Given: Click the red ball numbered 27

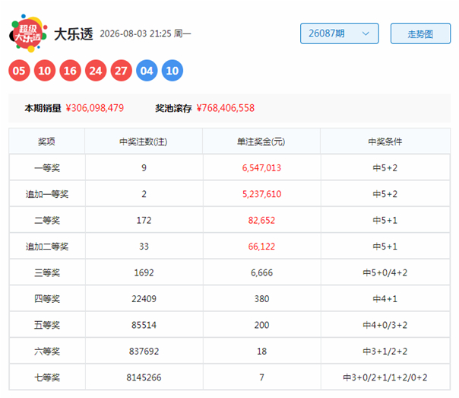Looking at the screenshot, I should (121, 71).
